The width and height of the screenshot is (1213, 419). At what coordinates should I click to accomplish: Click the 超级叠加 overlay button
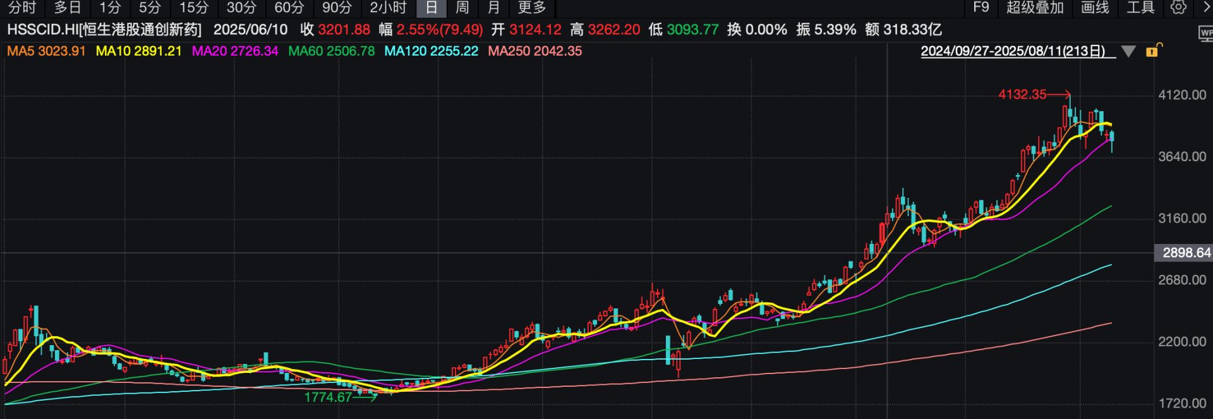point(1035,8)
